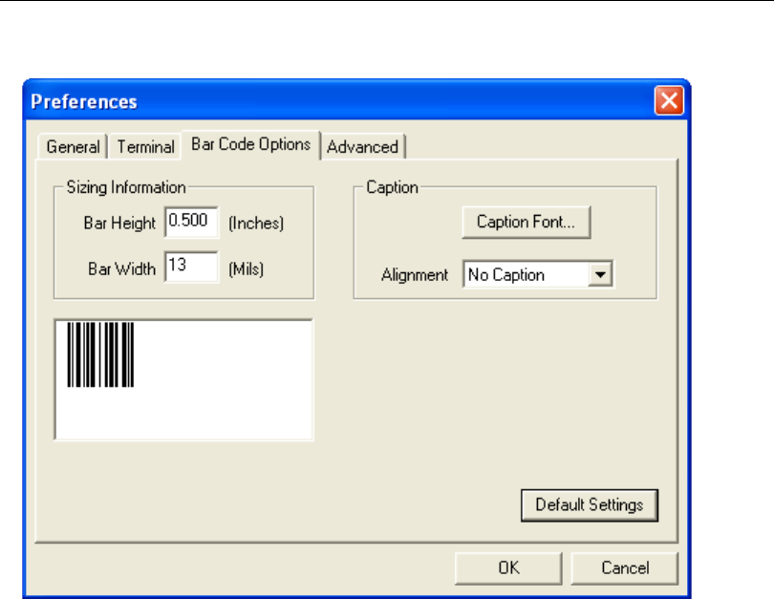774x599 pixels.
Task: Switch to the General tab
Action: tap(73, 147)
